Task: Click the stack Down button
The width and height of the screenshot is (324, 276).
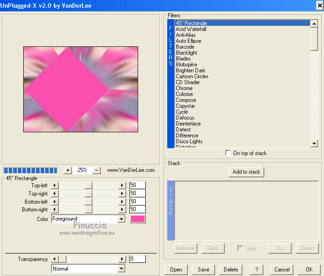Action: coord(307,248)
